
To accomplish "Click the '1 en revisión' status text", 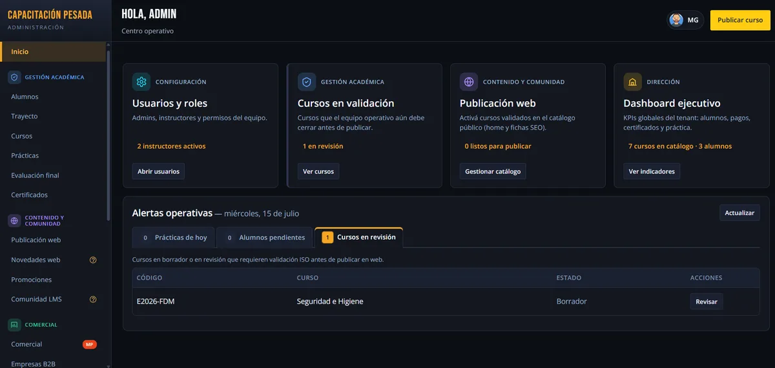I will click(x=323, y=146).
